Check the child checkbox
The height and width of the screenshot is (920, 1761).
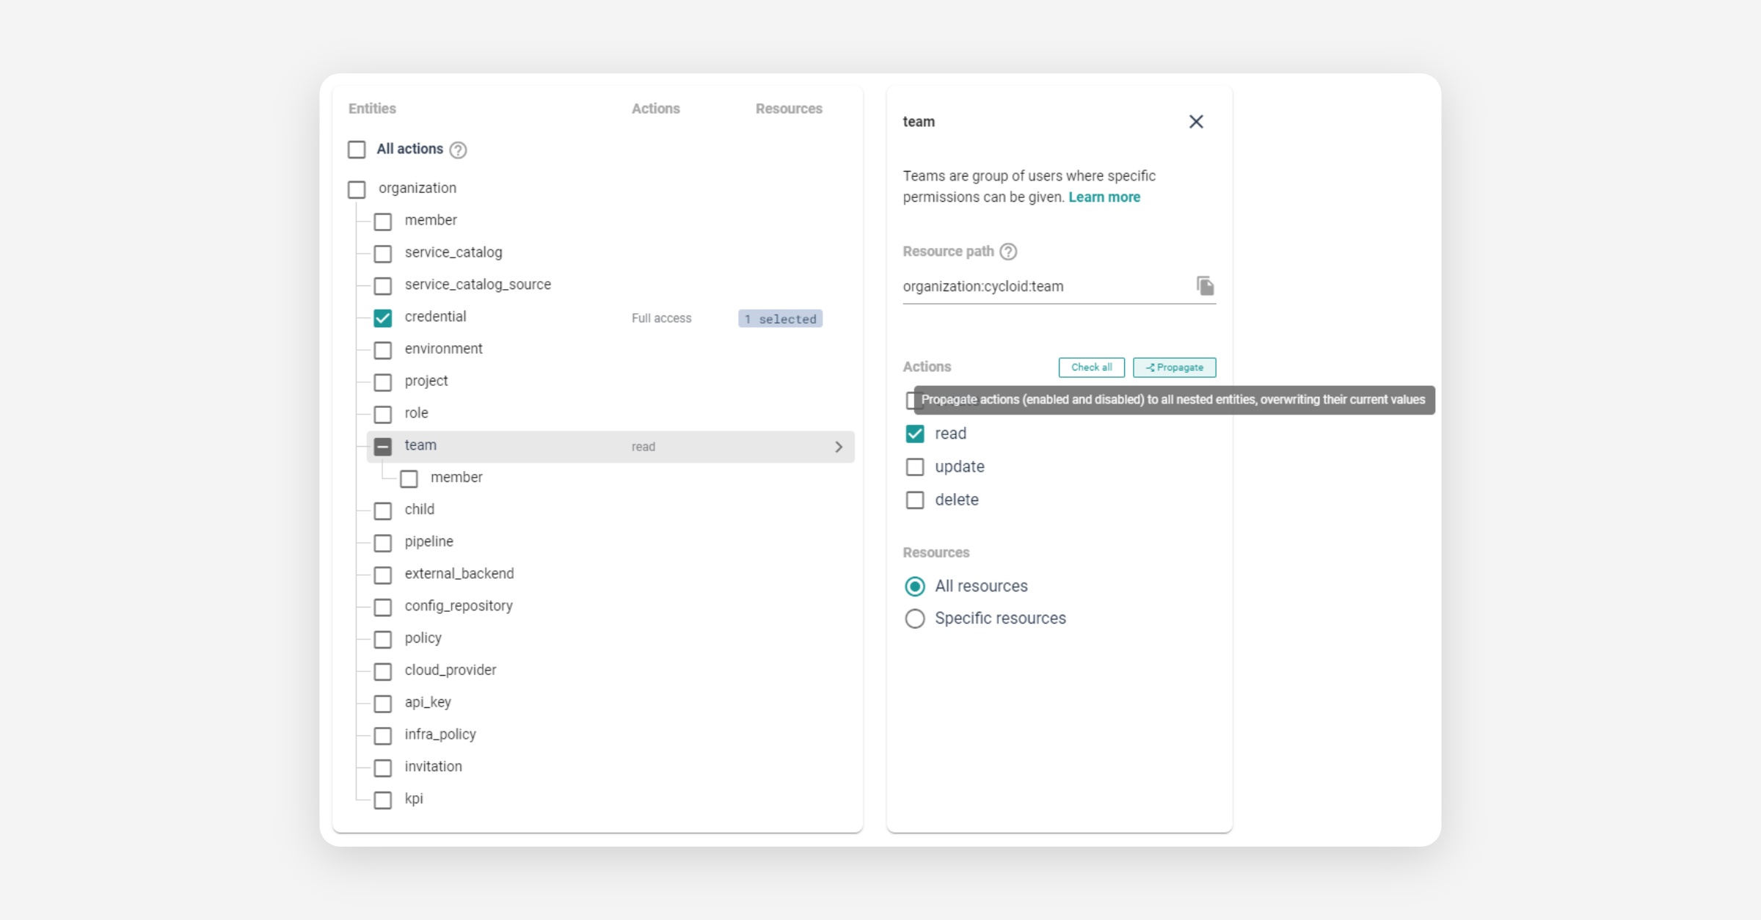(x=383, y=511)
